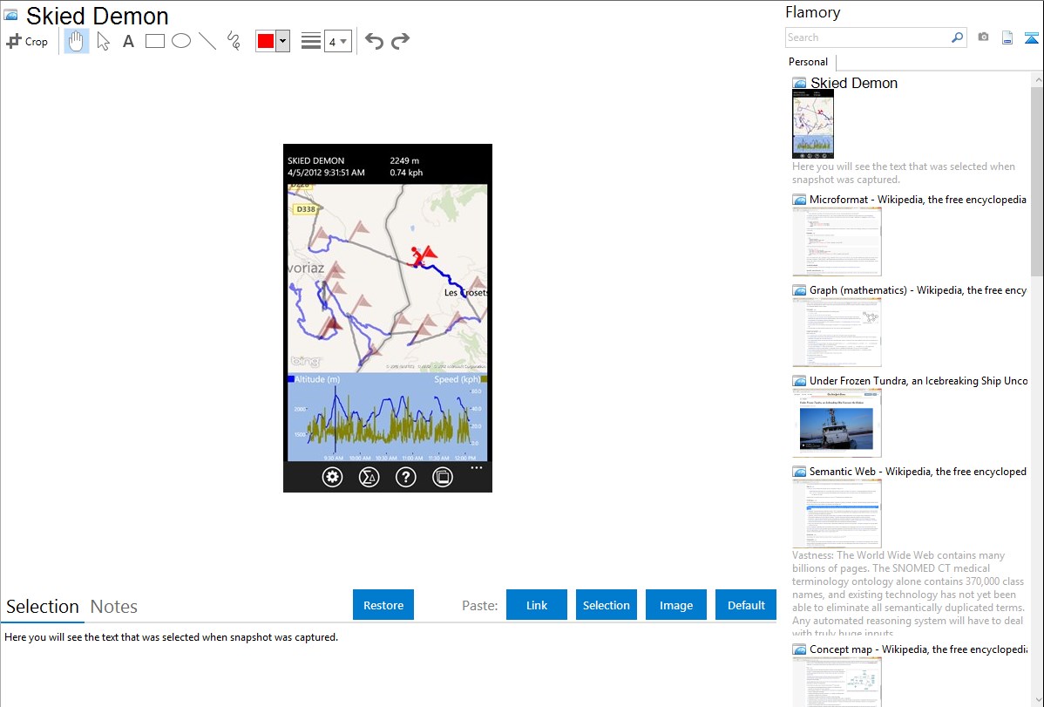
Task: Click the Paste Selection button
Action: (606, 605)
